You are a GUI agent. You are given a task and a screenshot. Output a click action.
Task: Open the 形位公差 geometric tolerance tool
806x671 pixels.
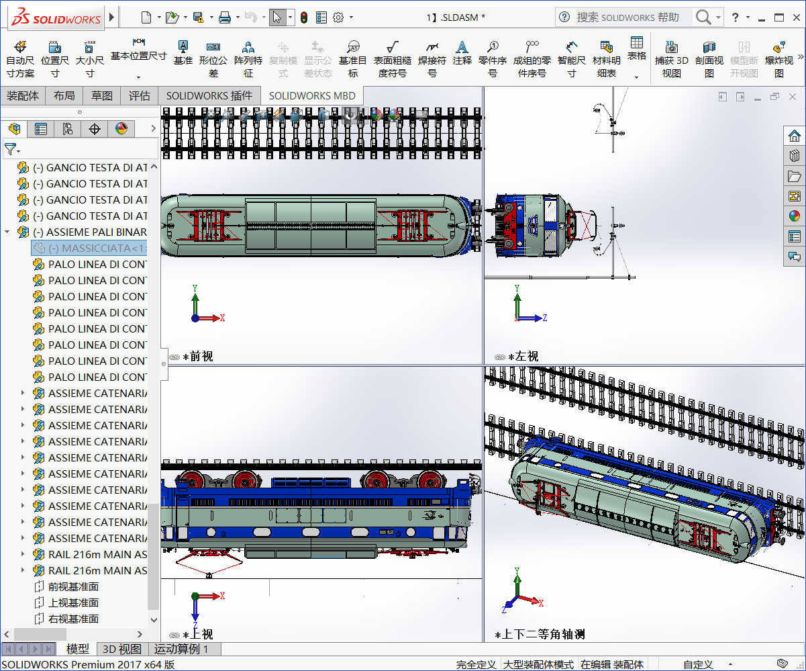(213, 58)
